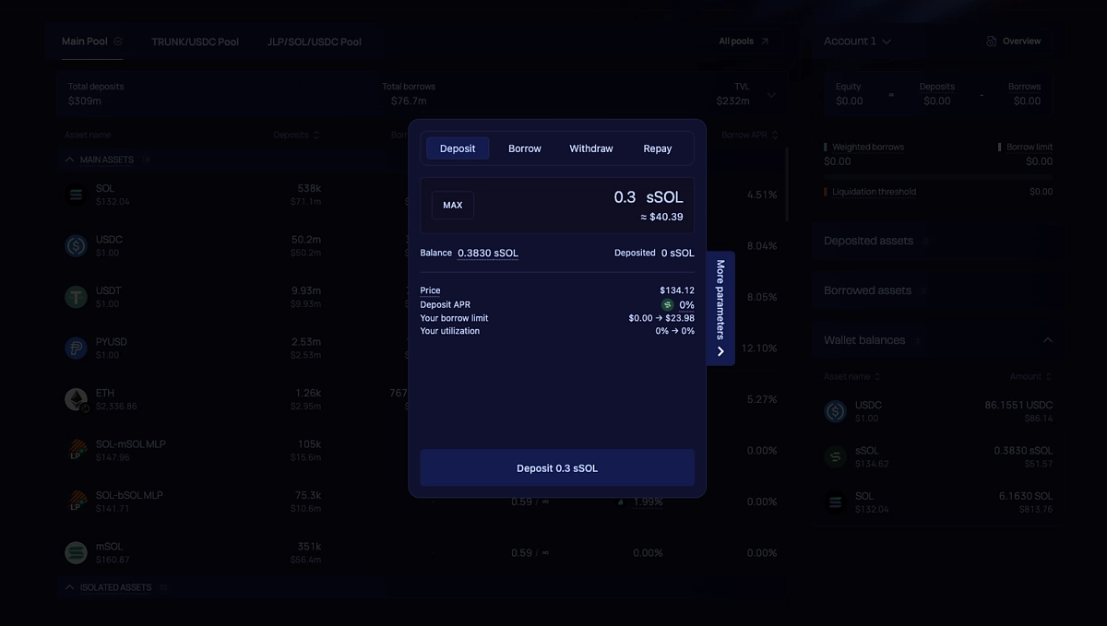The height and width of the screenshot is (626, 1107).
Task: Collapse the ISOLATED ASSETS section
Action: (68, 586)
